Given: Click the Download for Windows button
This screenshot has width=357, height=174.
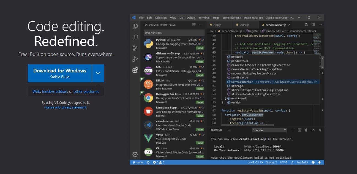Looking at the screenshot, I should [x=60, y=73].
